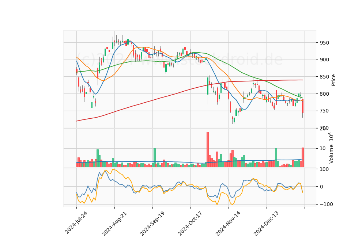This screenshot has width=351, height=252.
Task: Click the 850 price tick label
Action: 325,77
